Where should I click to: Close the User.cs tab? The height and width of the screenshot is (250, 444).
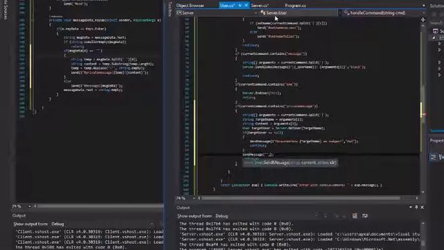point(246,6)
